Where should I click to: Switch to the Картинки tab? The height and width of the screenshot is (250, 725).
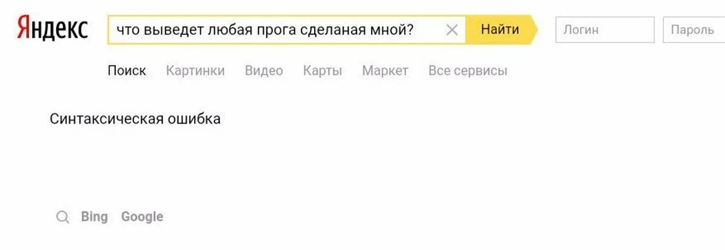[x=195, y=71]
